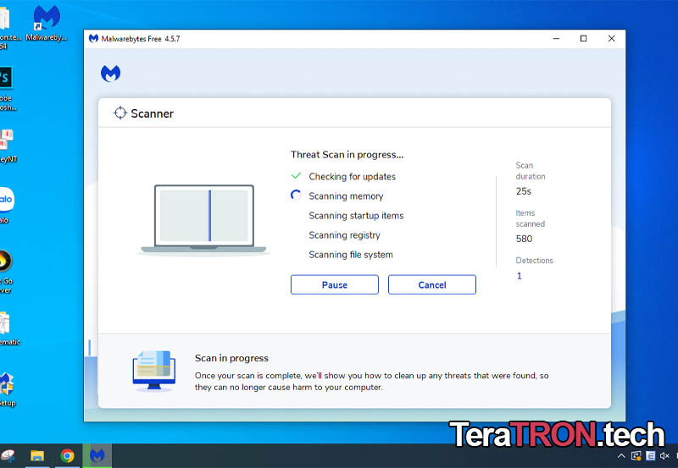Open the detections count link showing 1
Screen dimensions: 678x468
point(519,276)
